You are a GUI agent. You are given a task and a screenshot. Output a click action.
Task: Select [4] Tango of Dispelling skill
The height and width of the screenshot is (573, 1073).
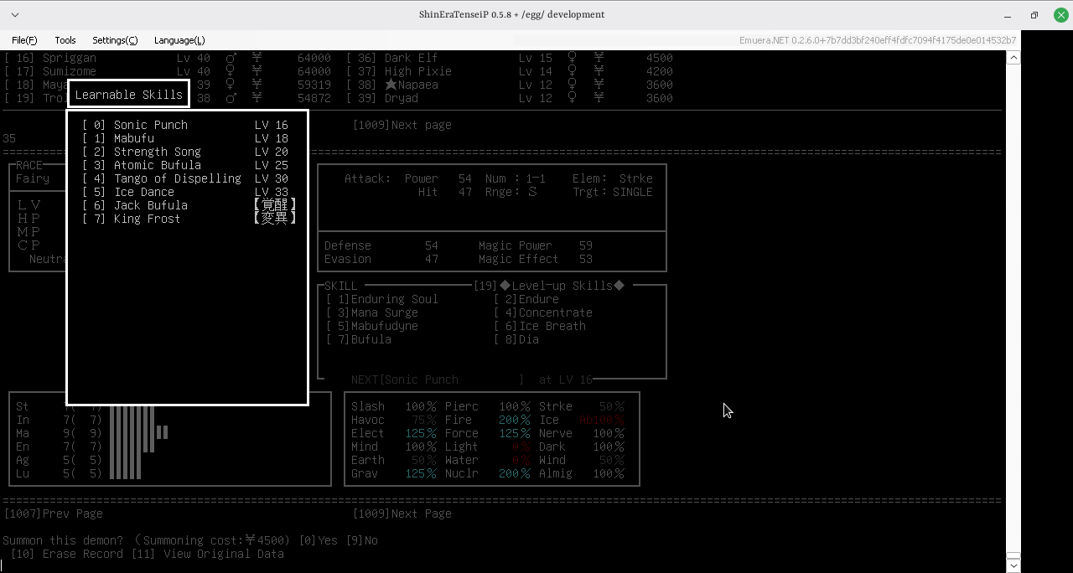tap(185, 178)
